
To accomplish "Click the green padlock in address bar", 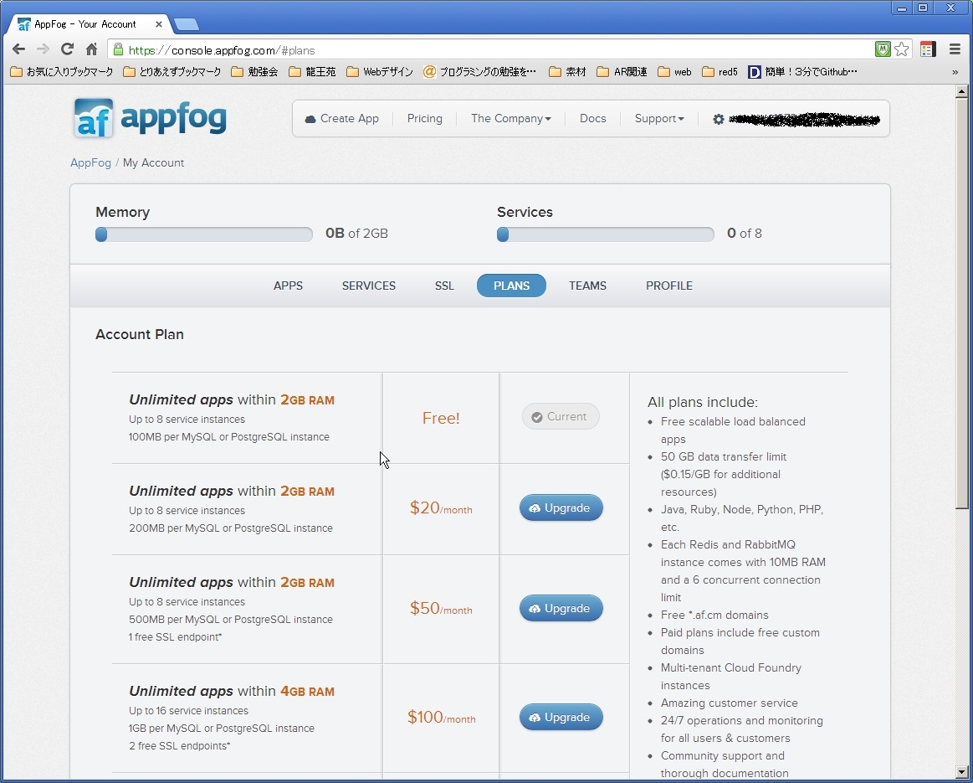I will click(118, 49).
